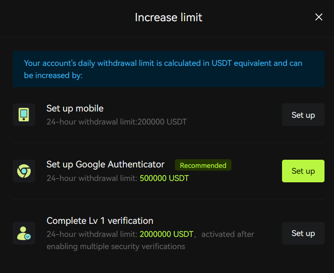Click the 2000000 USDT limit text
This screenshot has width=334, height=273.
[x=167, y=234]
